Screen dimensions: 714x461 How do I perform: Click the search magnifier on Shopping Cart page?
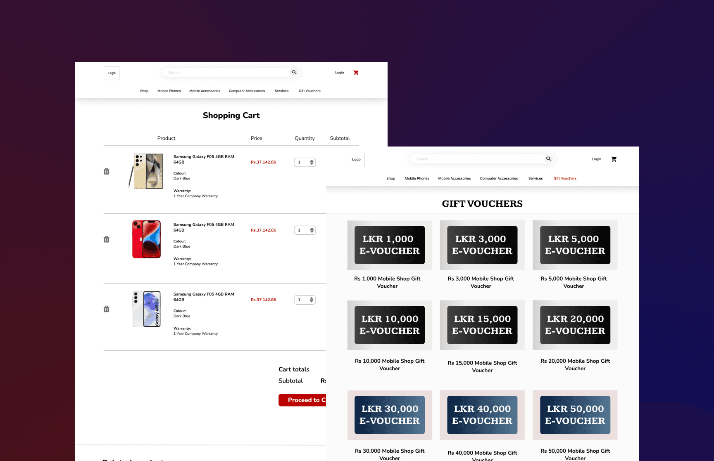[294, 72]
